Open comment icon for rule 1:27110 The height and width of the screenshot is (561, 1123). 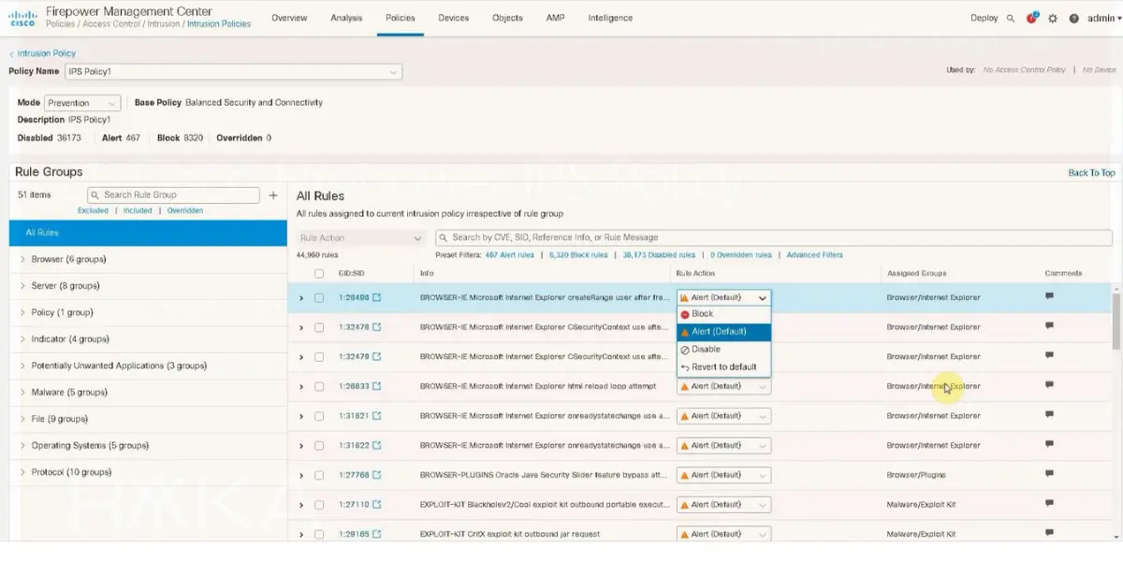click(x=1049, y=504)
